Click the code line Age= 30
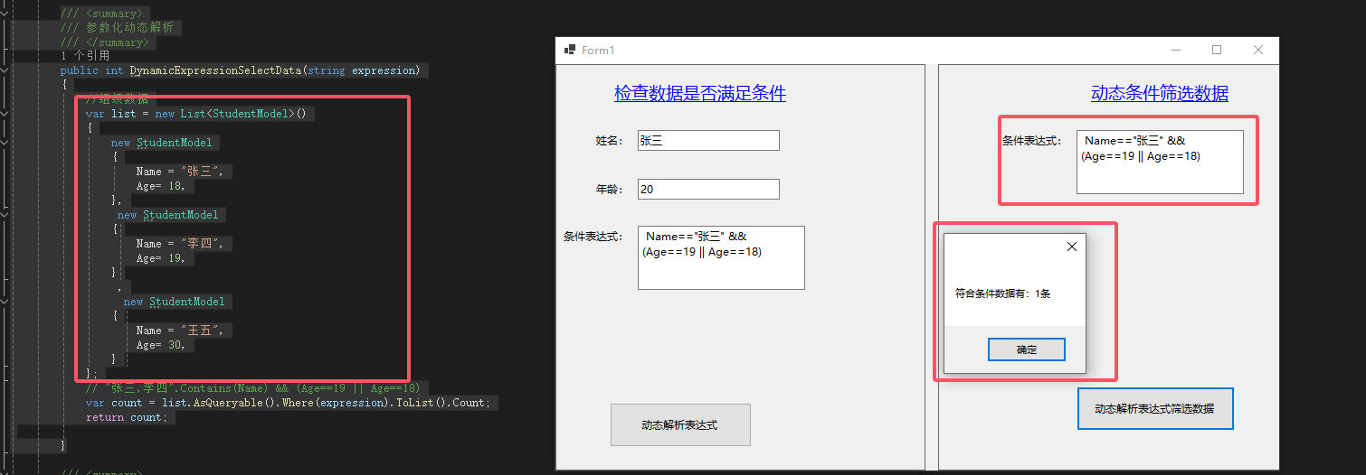Image resolution: width=1366 pixels, height=475 pixels. [x=160, y=345]
